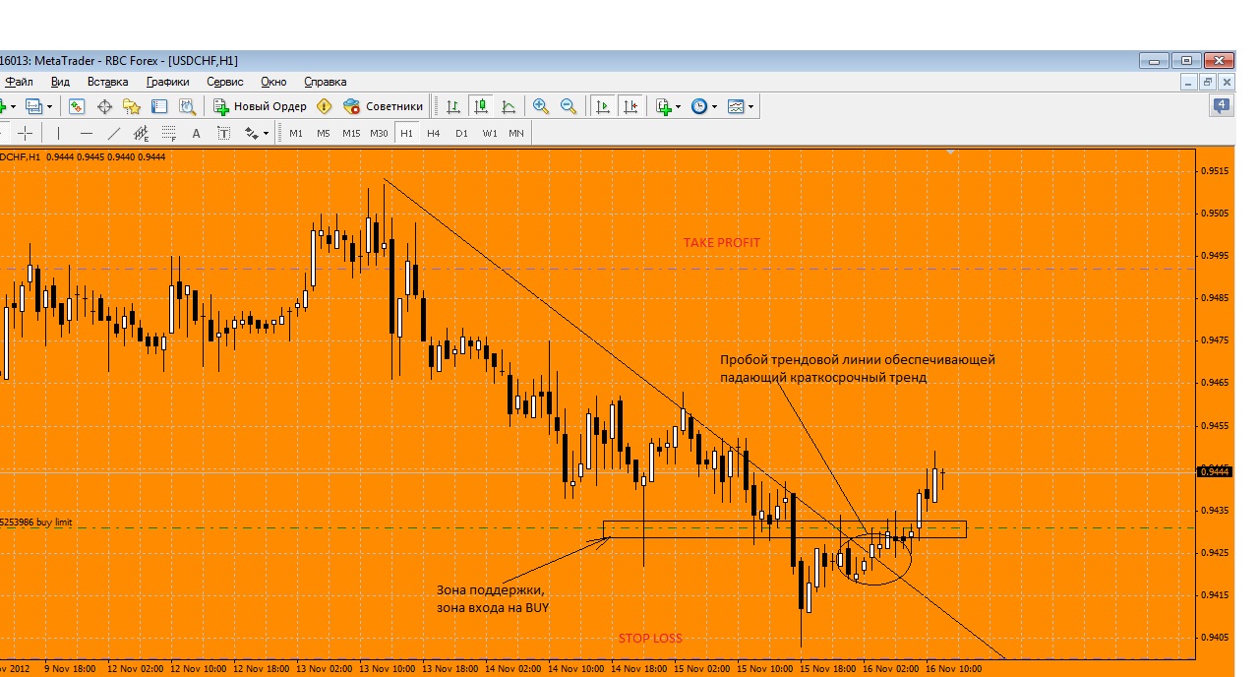This screenshot has width=1259, height=677.
Task: Click the buy limit order line label
Action: point(36,523)
